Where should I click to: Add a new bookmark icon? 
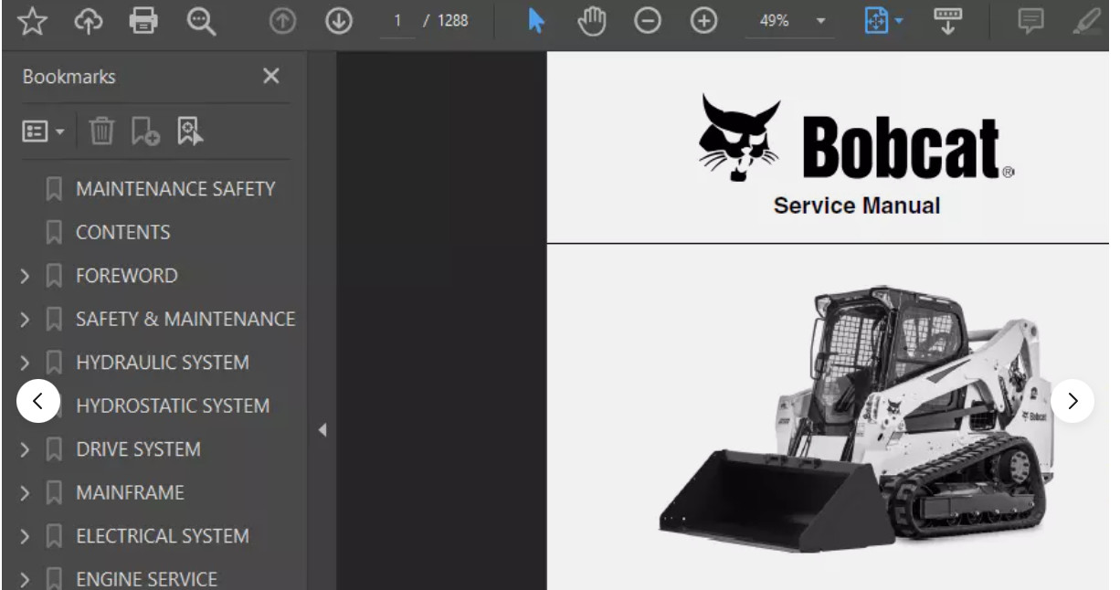coord(145,132)
